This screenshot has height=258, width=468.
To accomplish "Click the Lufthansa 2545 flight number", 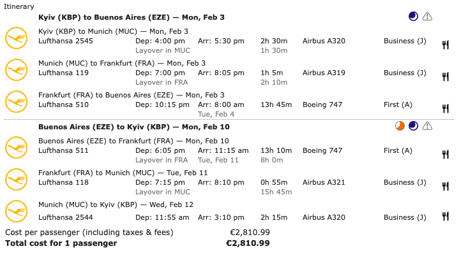I will point(66,41).
